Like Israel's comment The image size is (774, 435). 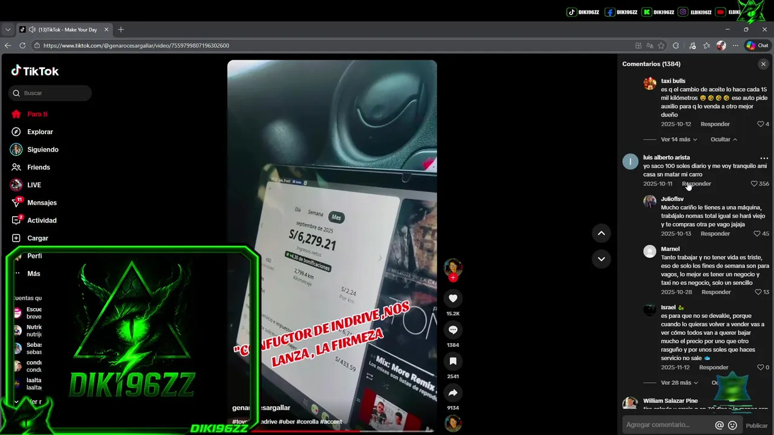[x=760, y=367]
